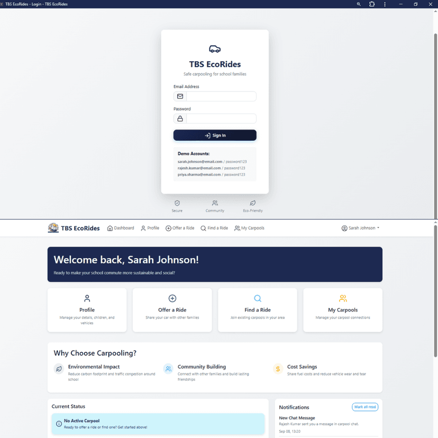Click into the Email Address field
This screenshot has height=438, width=438.
[221, 96]
